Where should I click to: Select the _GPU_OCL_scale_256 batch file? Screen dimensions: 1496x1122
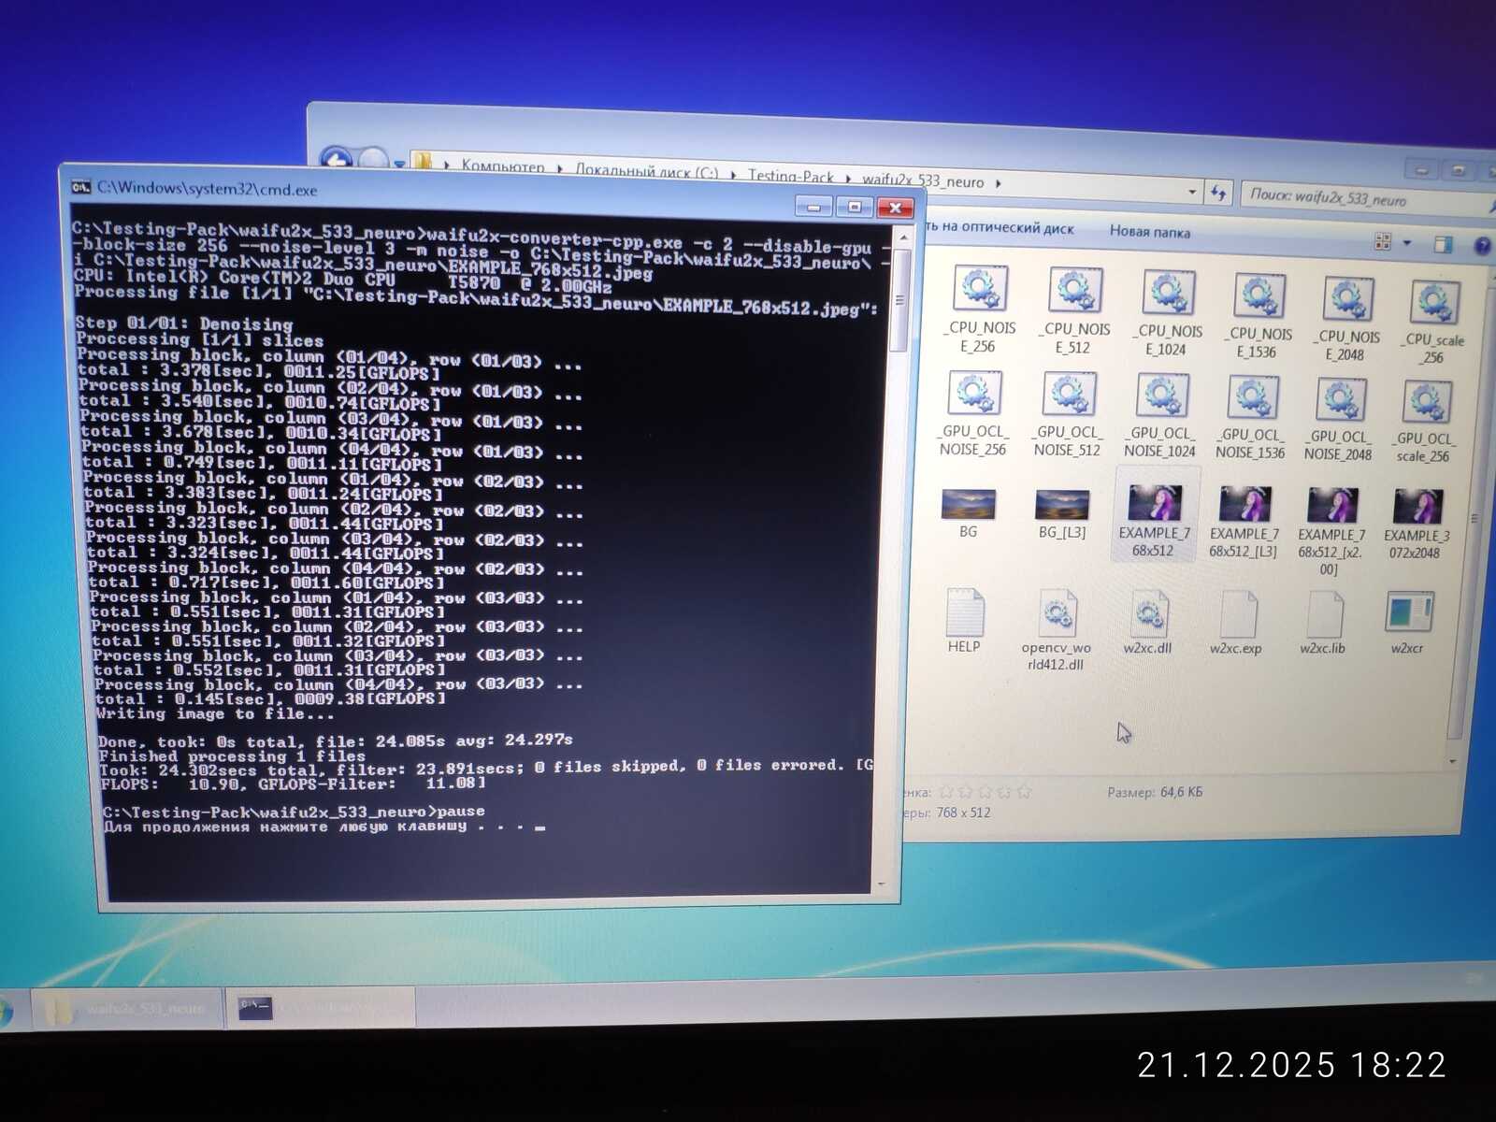pos(1425,423)
